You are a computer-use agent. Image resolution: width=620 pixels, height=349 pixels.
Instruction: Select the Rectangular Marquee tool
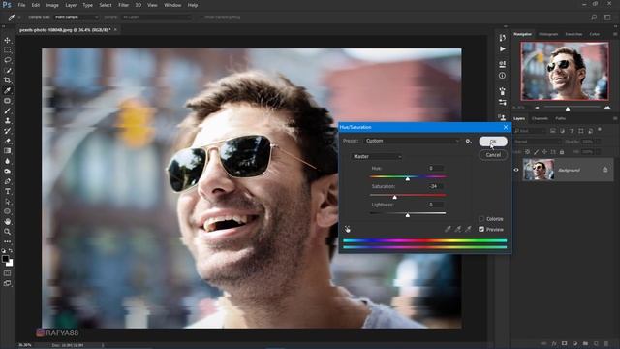click(7, 49)
